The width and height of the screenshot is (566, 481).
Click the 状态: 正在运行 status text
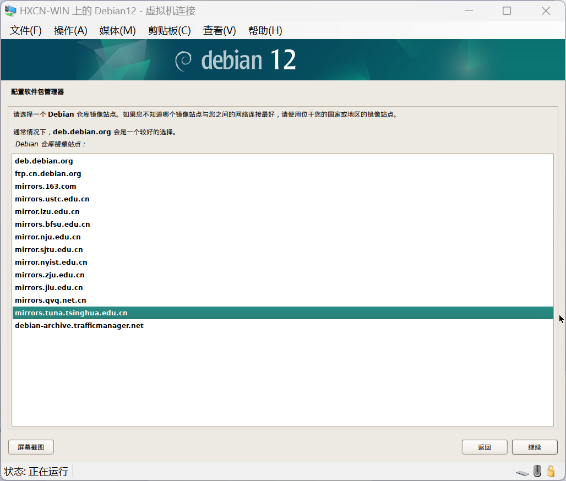(x=36, y=471)
